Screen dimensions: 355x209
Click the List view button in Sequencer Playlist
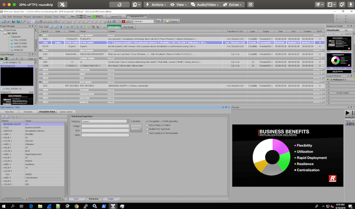point(346,30)
